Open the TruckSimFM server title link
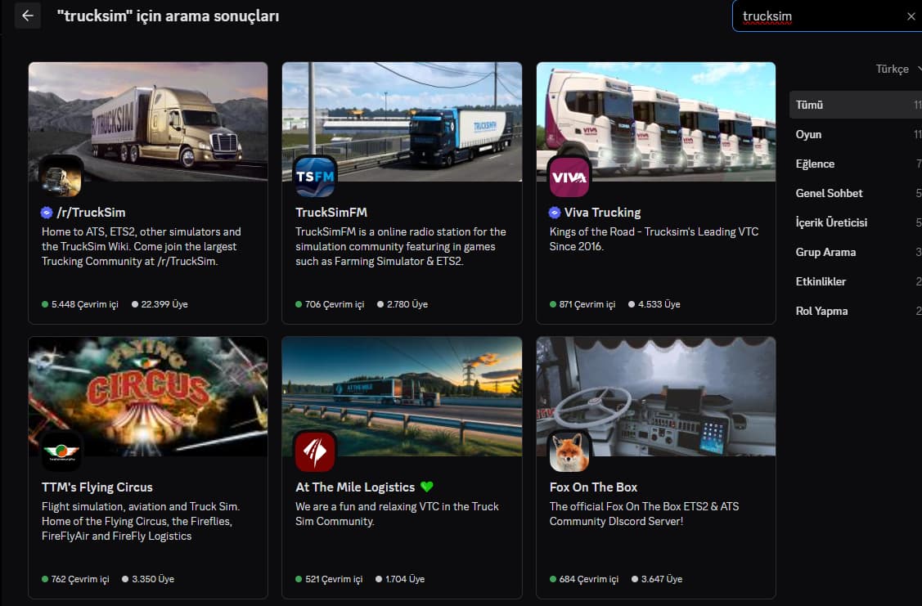 coord(331,213)
